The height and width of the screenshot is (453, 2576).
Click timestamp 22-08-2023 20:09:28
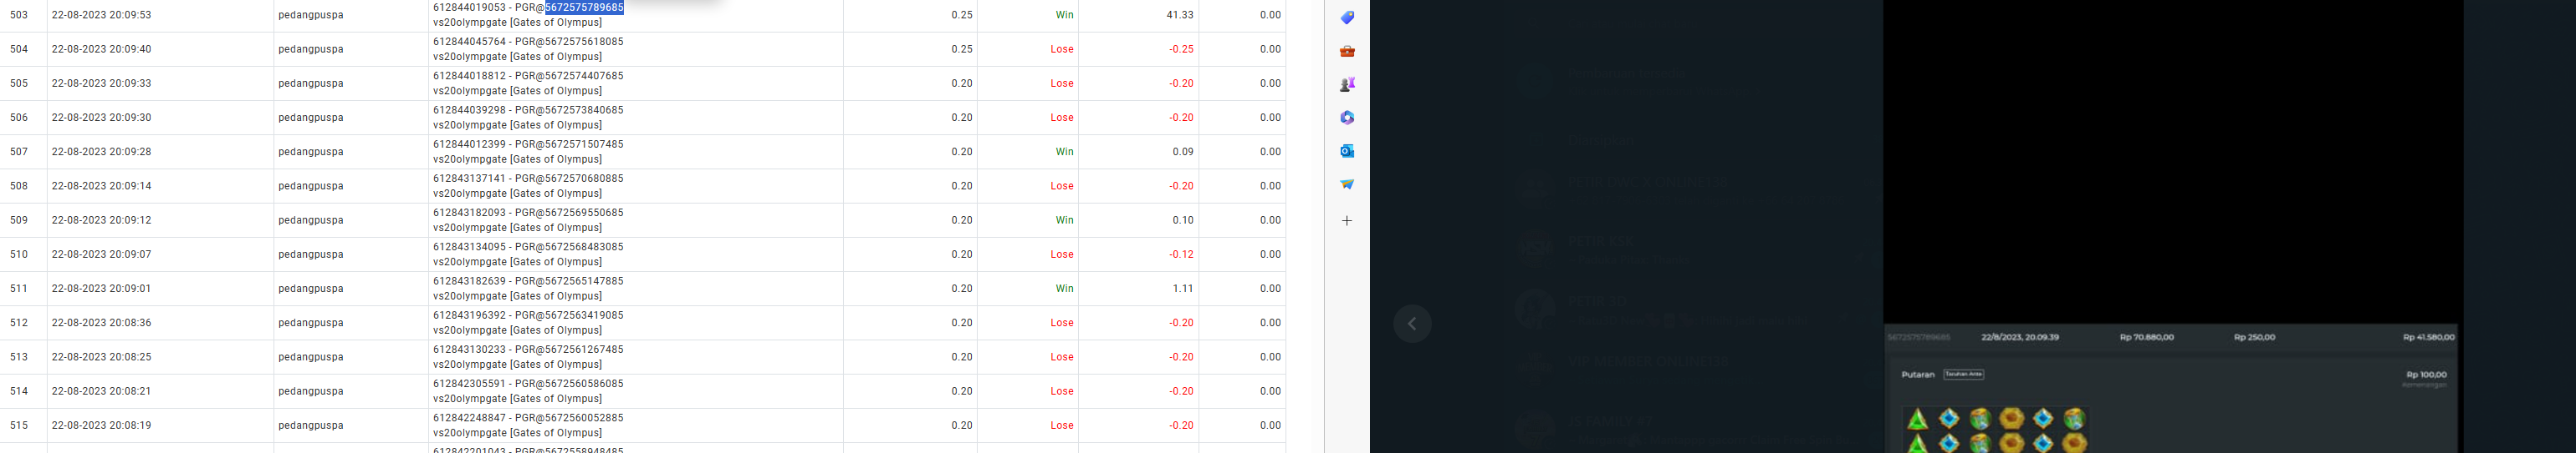[102, 152]
